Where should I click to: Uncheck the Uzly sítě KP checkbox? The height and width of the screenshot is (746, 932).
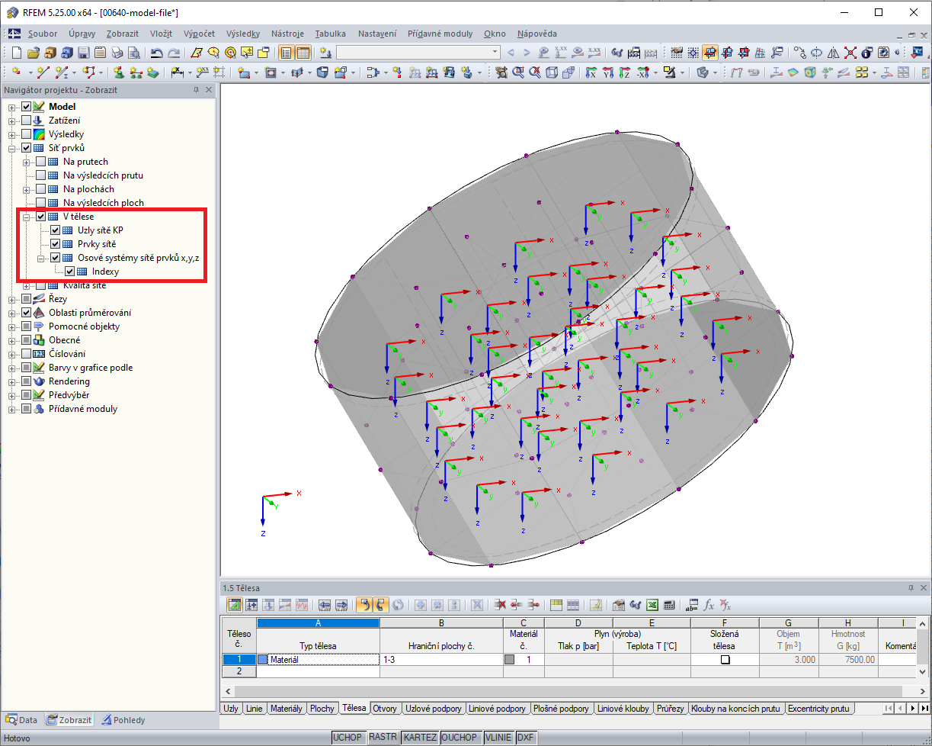click(x=56, y=230)
